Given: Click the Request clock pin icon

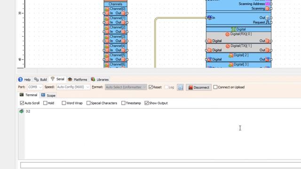Looking at the screenshot, I should pos(268,23).
